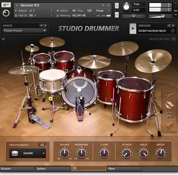Click the snare drum icon in Instrument selector

pyautogui.click(x=15, y=153)
